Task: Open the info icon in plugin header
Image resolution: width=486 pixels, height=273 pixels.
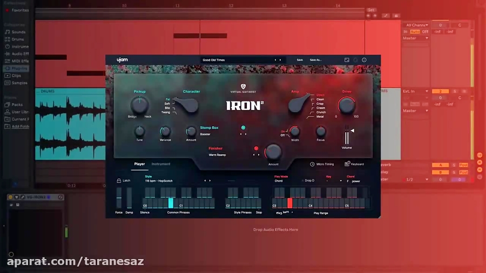Action: (364, 60)
